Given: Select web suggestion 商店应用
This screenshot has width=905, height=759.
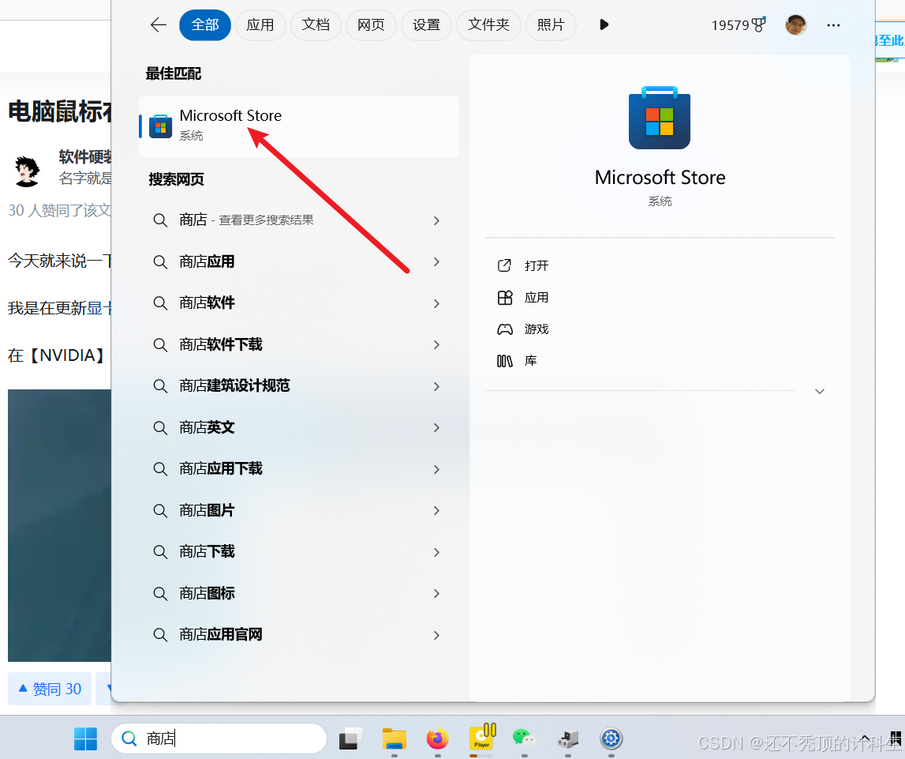Looking at the screenshot, I should (x=299, y=261).
